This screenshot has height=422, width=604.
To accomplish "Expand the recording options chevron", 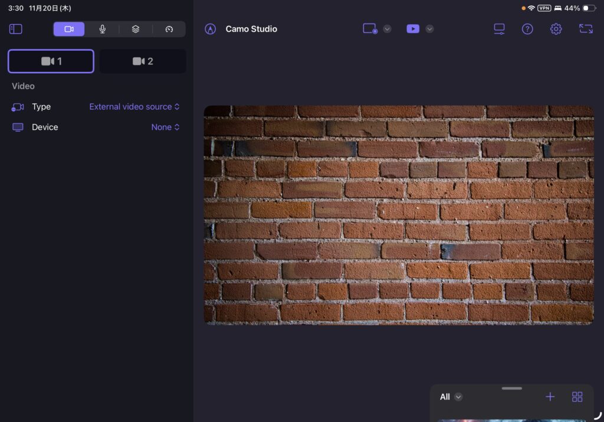I will (387, 29).
